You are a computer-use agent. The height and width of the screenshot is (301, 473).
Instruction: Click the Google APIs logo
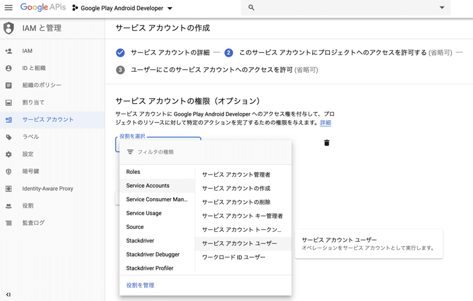[x=43, y=7]
